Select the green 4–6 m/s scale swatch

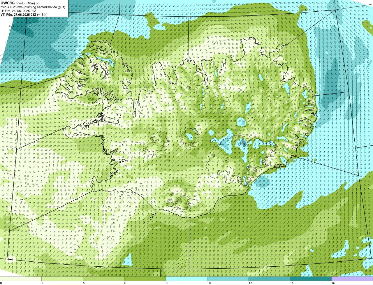click(x=103, y=279)
